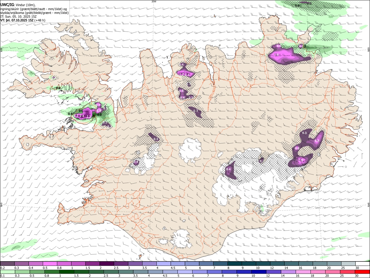Click the '0.7' precipitation value in the west

[98, 105]
